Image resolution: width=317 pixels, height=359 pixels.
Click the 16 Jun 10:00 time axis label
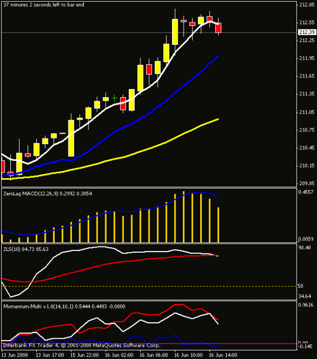click(x=188, y=355)
